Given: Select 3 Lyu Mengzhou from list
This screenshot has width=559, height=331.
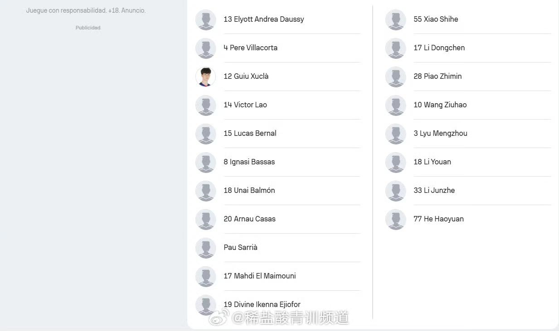Looking at the screenshot, I should pyautogui.click(x=468, y=134).
